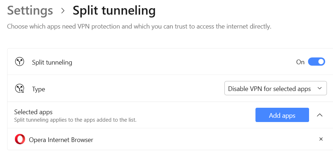The width and height of the screenshot is (333, 152).
Task: Click the Type row label
Action: point(39,89)
